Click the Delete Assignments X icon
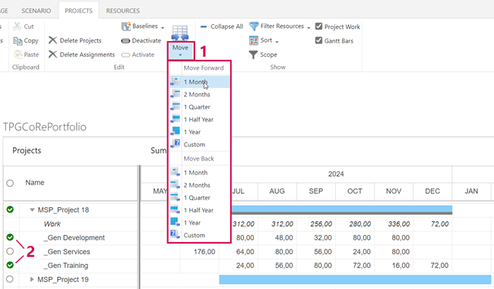Screen dimensions: 494x289 tap(52, 55)
